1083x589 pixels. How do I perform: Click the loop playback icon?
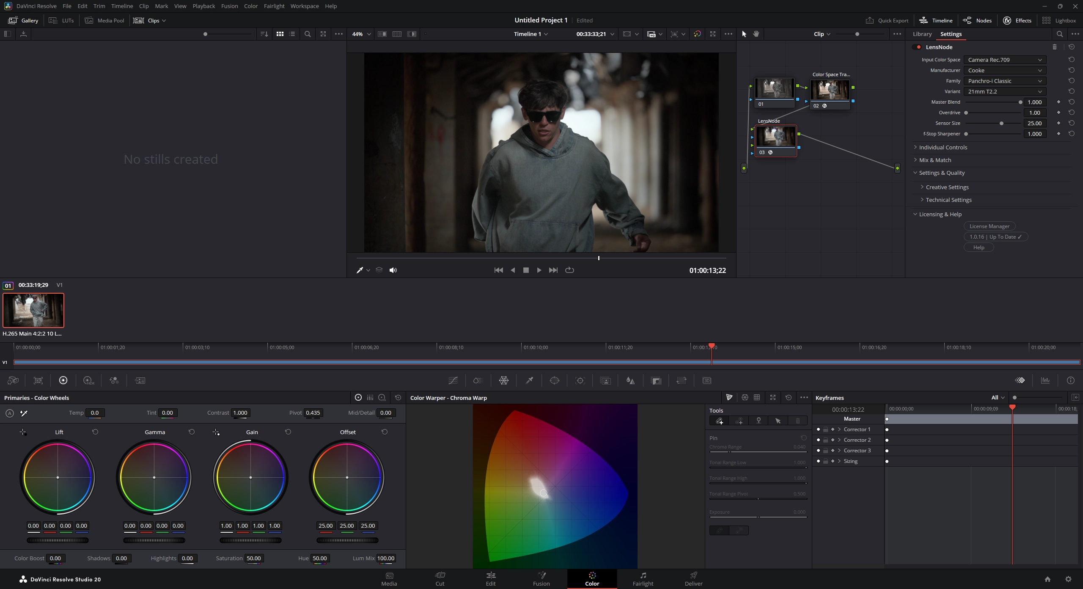point(569,270)
